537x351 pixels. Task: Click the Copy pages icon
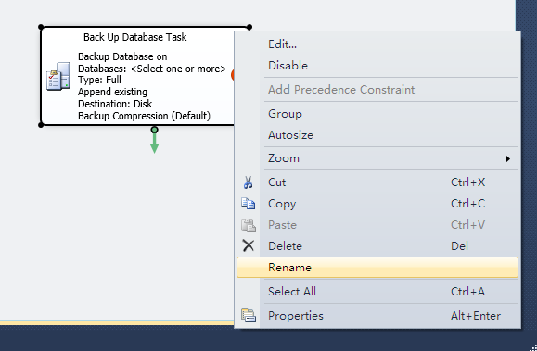pos(249,204)
